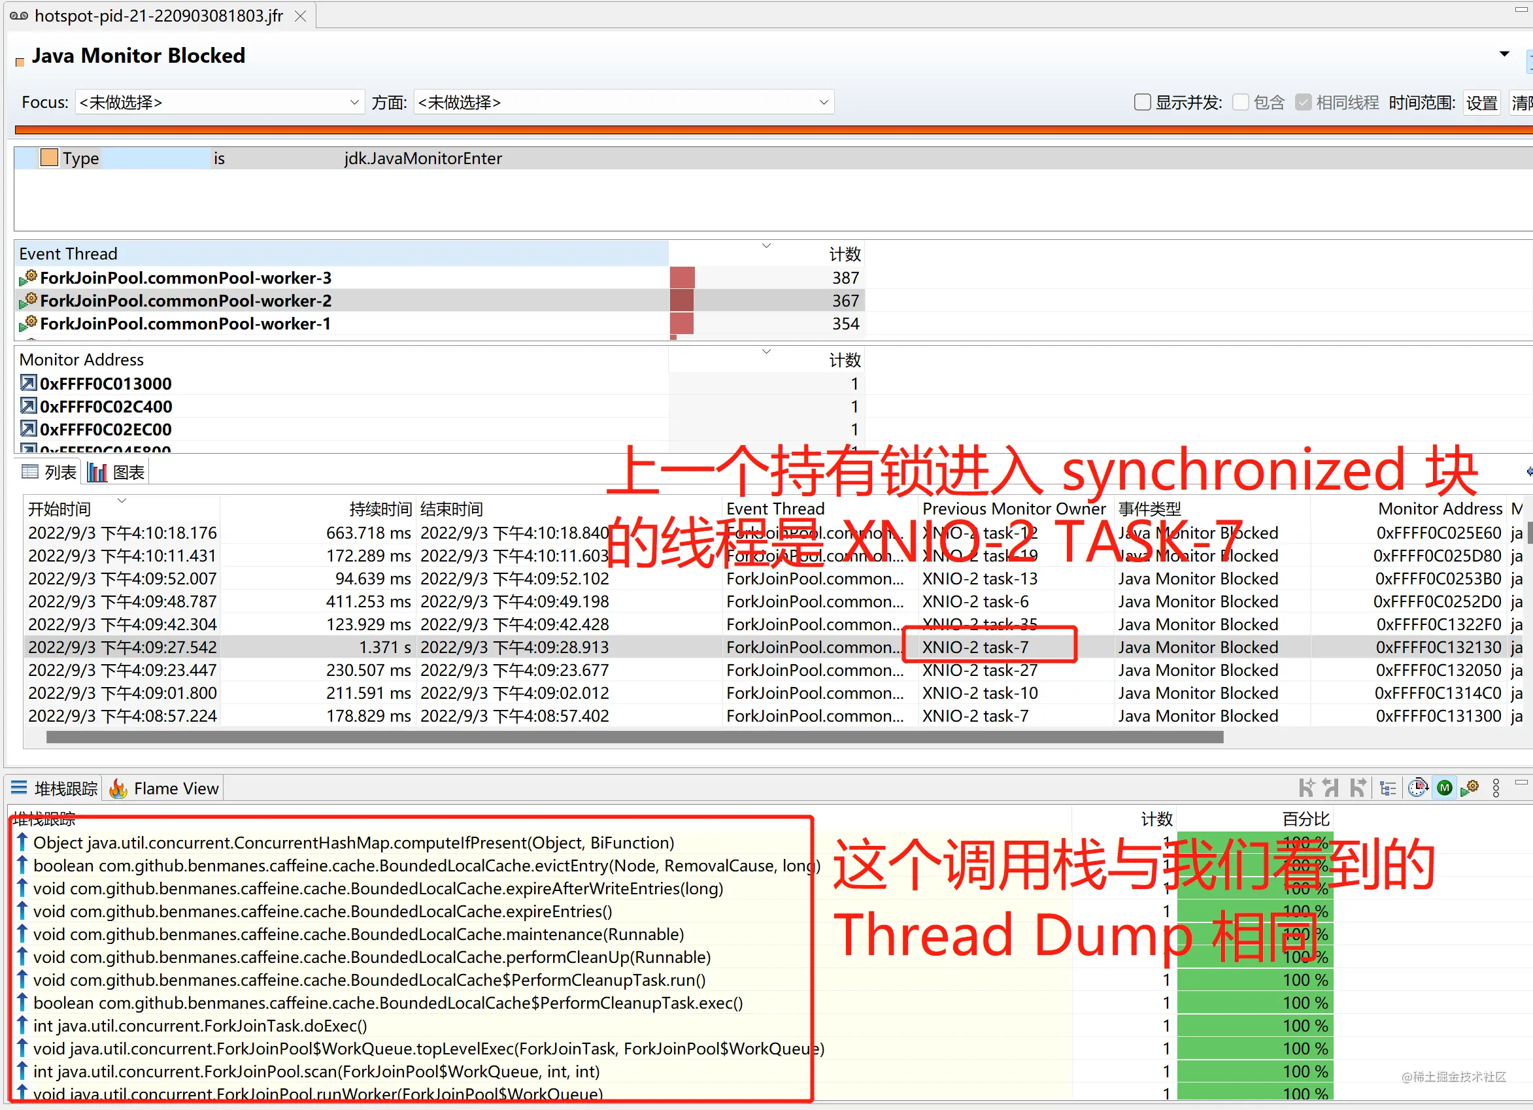Screen dimensions: 1533x1110
Task: Click the clock time-range icon in stack toolbar
Action: [1417, 788]
